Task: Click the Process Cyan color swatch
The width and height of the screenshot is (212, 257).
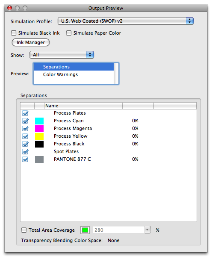Action: click(39, 121)
